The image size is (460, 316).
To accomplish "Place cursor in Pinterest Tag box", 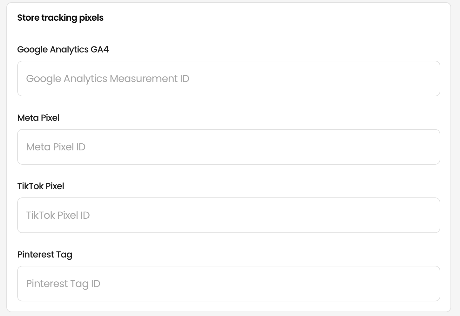I will pos(228,284).
